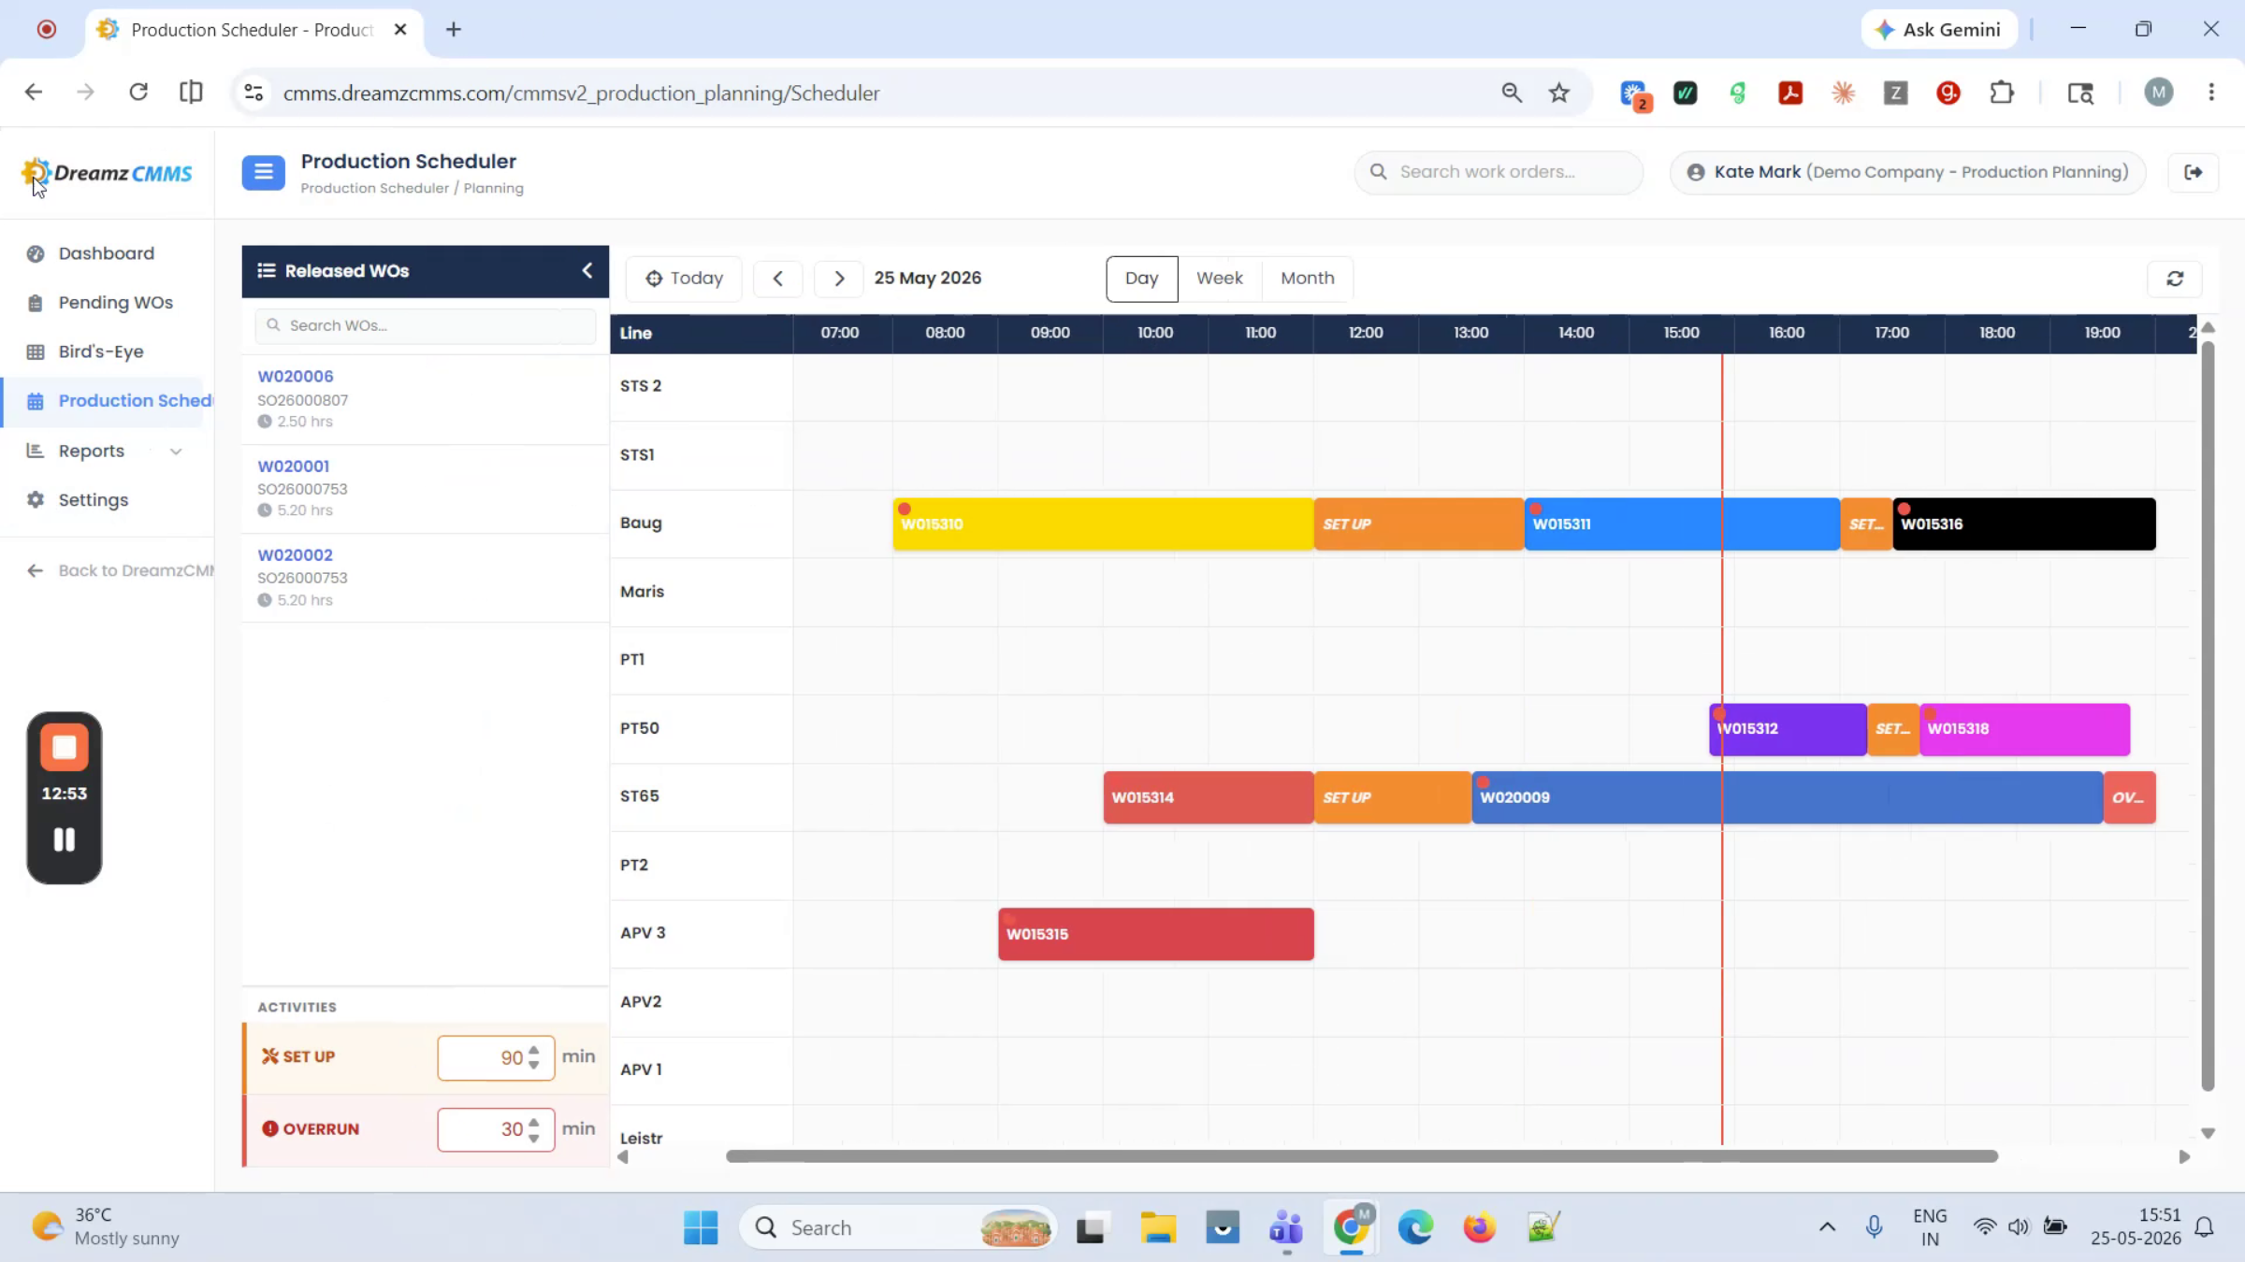Click Back to DreamzCMMS link
The width and height of the screenshot is (2245, 1262).
tap(121, 570)
